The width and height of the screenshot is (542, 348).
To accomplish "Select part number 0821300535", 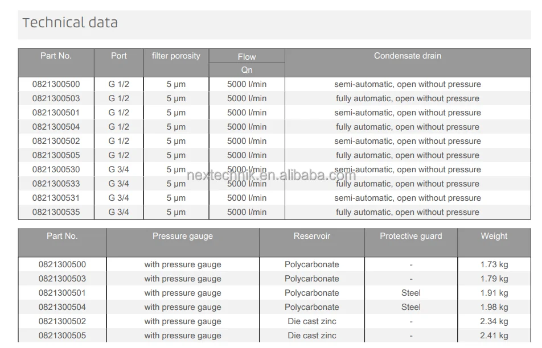I will coord(56,212).
